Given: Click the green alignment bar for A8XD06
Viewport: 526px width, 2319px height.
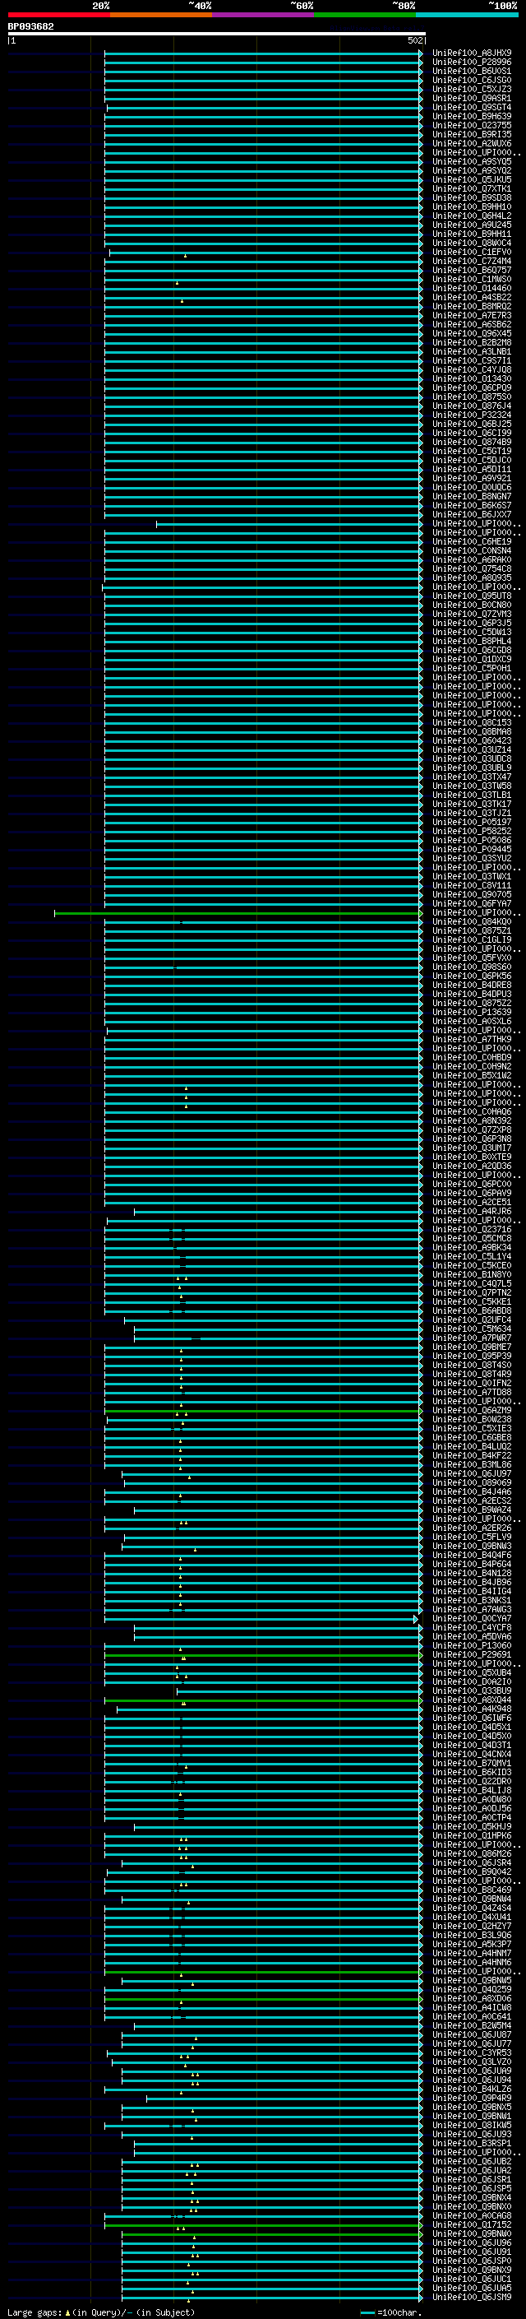Looking at the screenshot, I should click(264, 2000).
